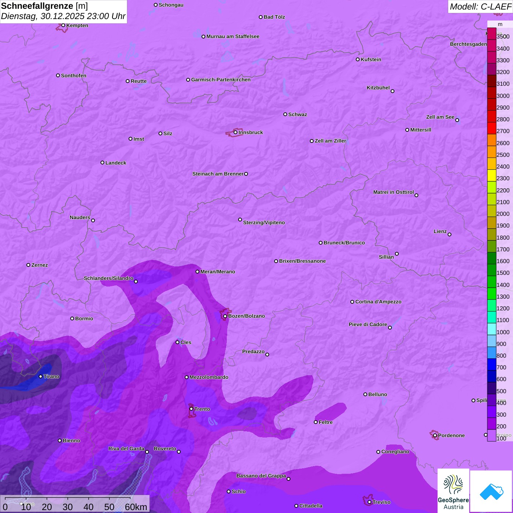
Task: Click the 60km scale bar label
Action: [136, 507]
